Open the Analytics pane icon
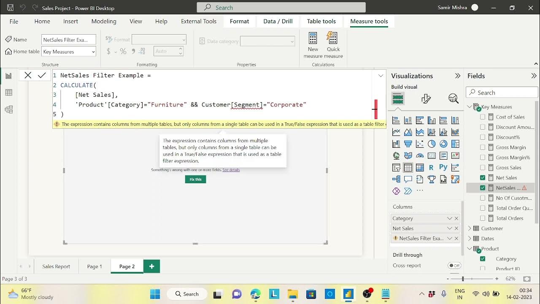 point(454,99)
